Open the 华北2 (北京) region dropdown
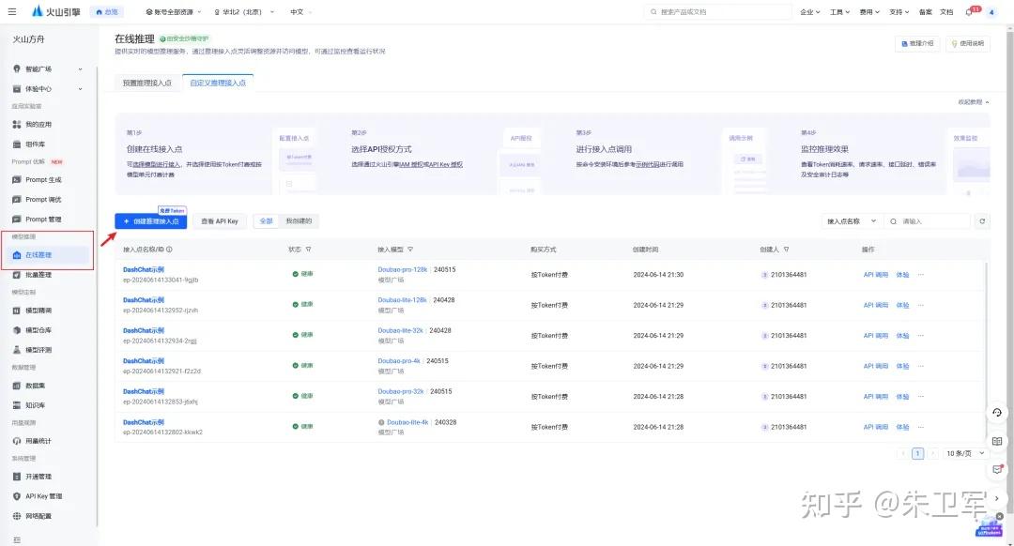The image size is (1014, 546). pyautogui.click(x=244, y=11)
